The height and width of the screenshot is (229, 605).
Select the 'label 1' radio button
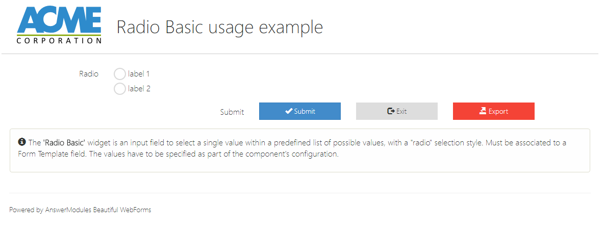point(120,74)
